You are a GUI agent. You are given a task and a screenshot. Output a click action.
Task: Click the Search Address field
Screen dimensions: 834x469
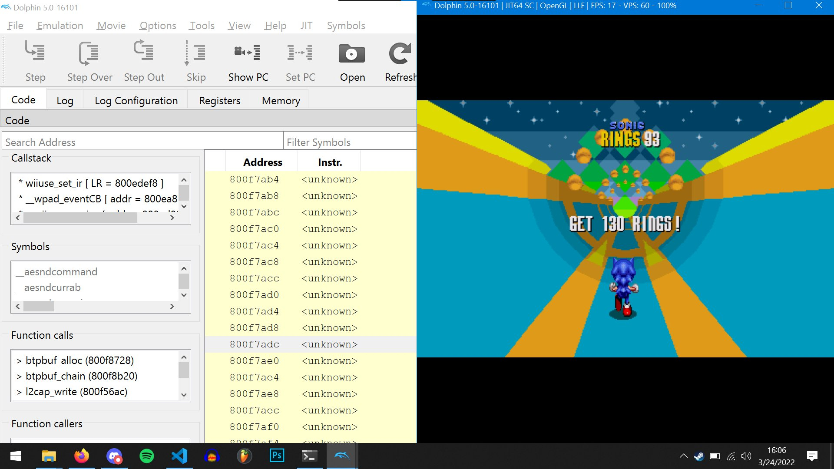(x=142, y=142)
